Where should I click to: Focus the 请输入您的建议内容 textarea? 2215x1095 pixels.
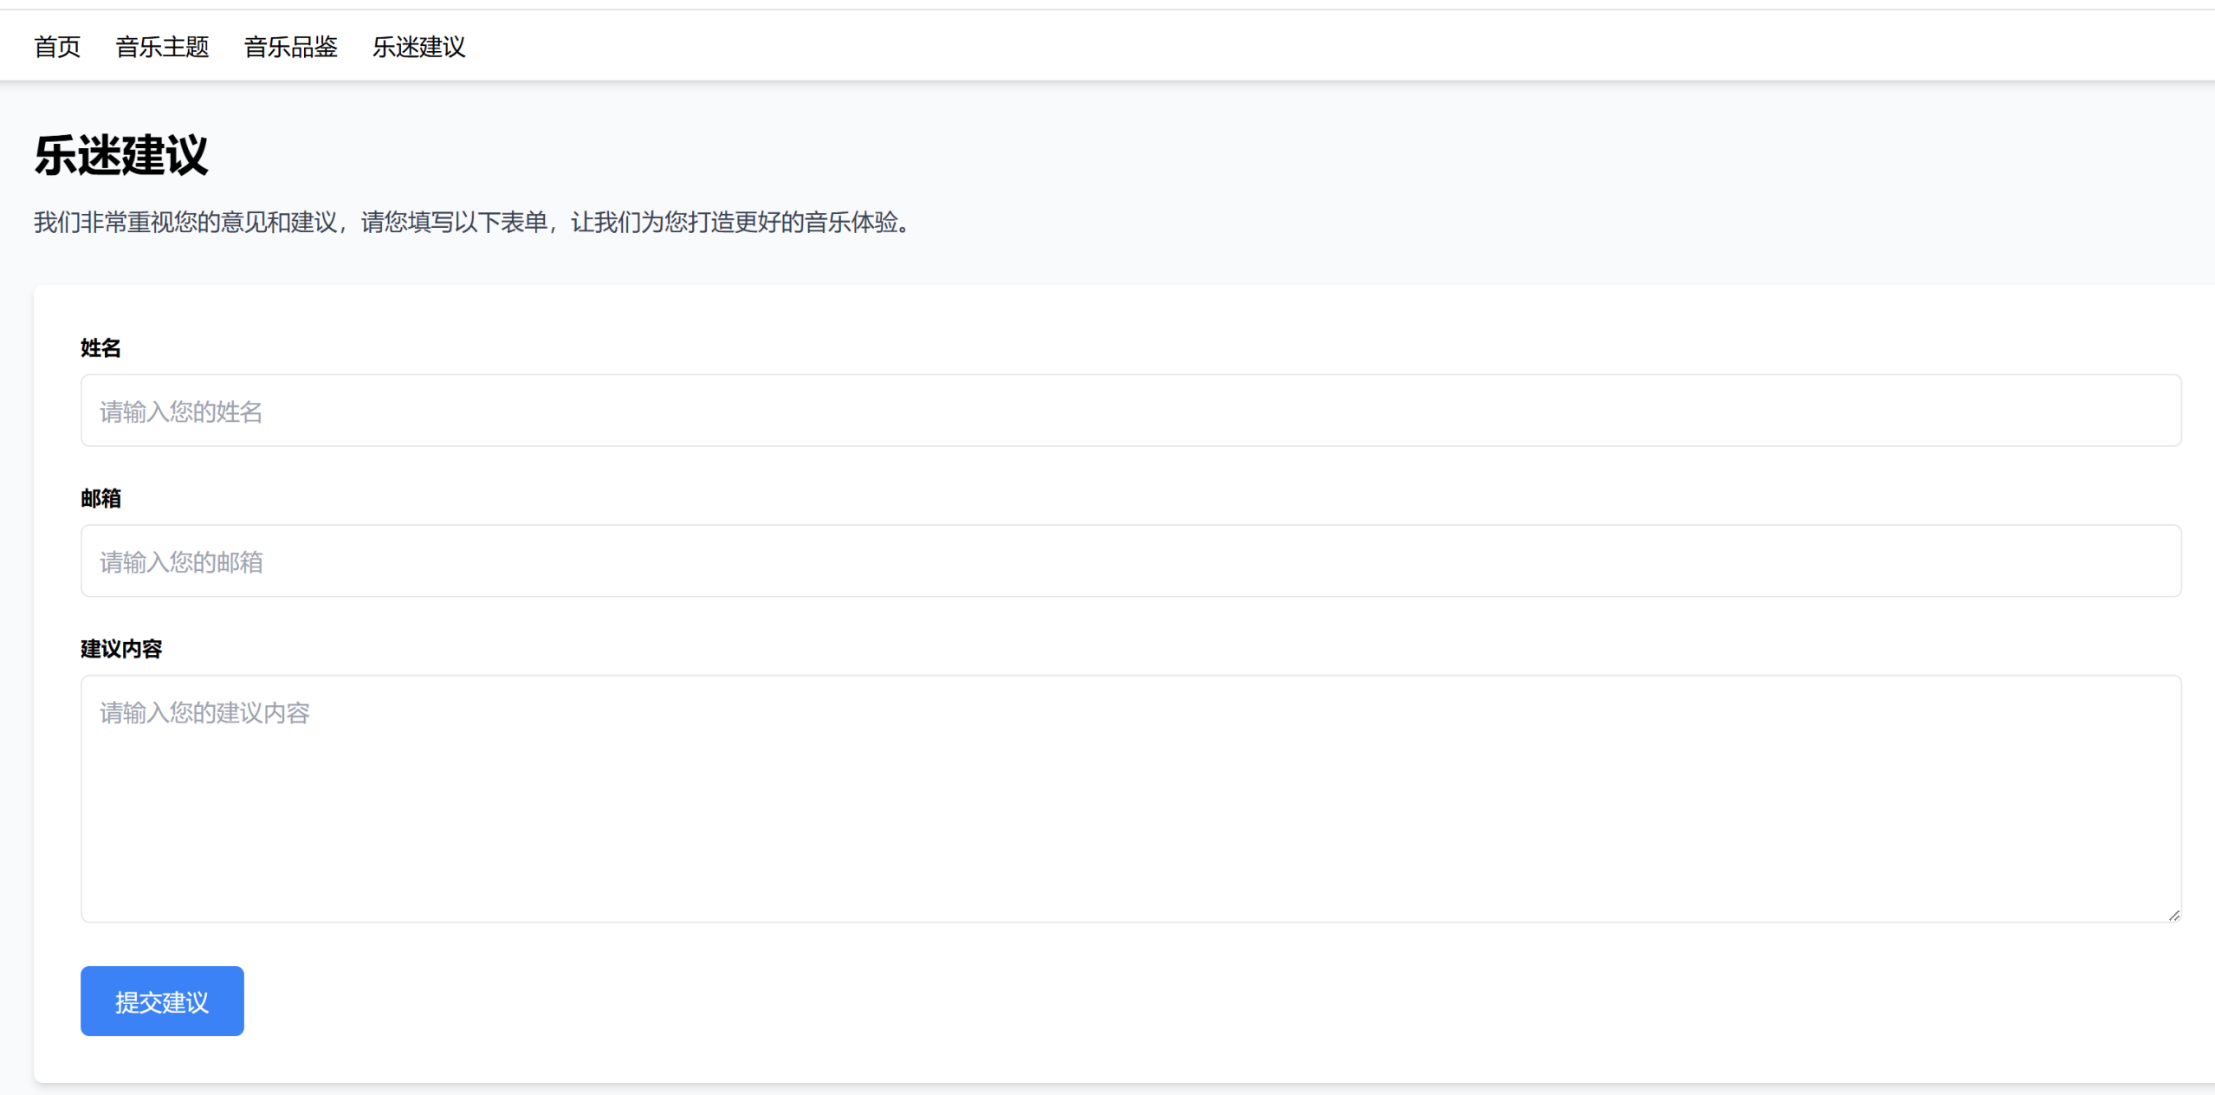point(1130,780)
